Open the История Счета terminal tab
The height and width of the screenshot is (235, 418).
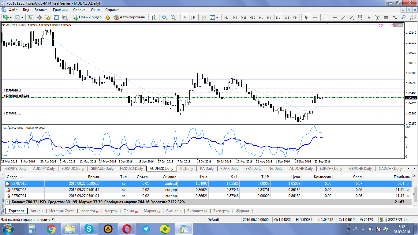pos(62,211)
